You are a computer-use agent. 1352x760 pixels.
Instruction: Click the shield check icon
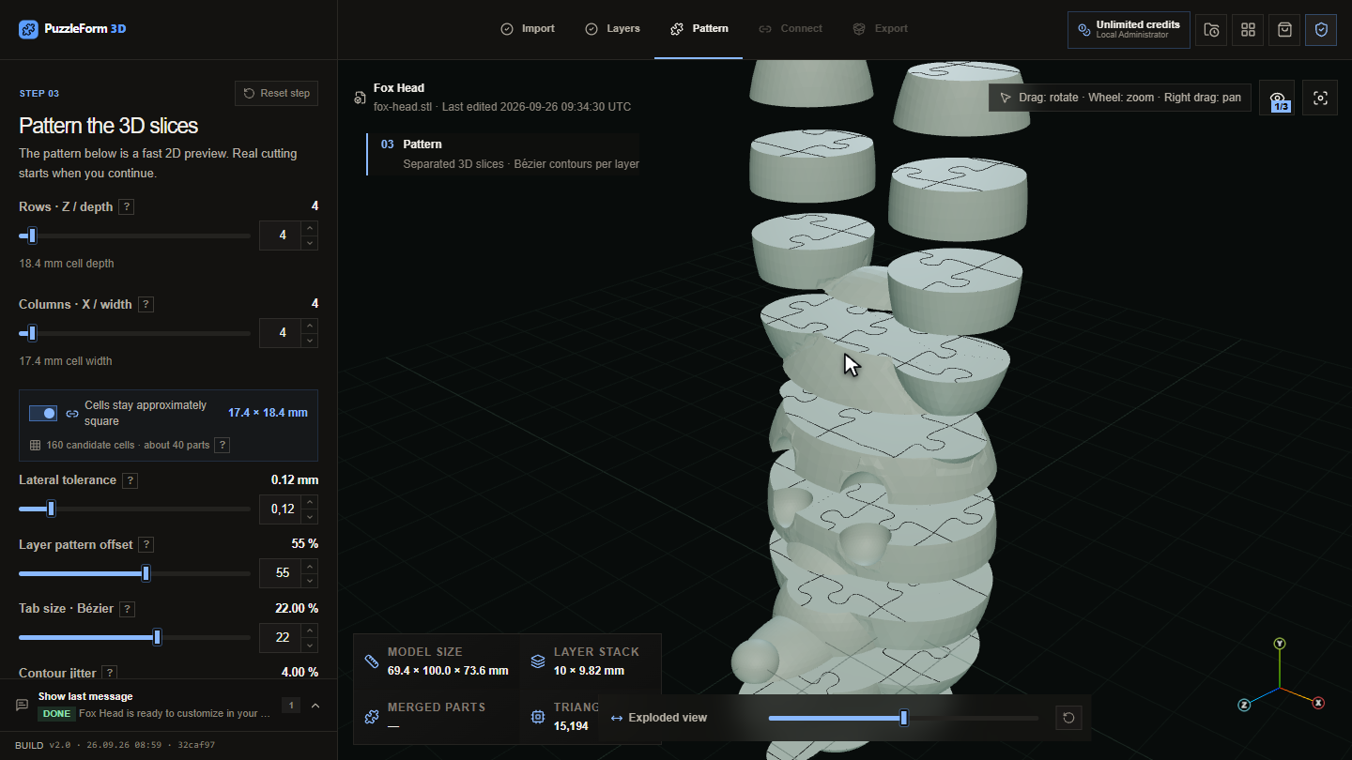[x=1321, y=30]
